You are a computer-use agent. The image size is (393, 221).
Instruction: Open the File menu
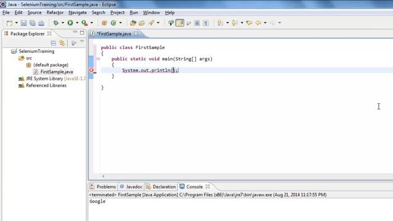tap(6, 12)
